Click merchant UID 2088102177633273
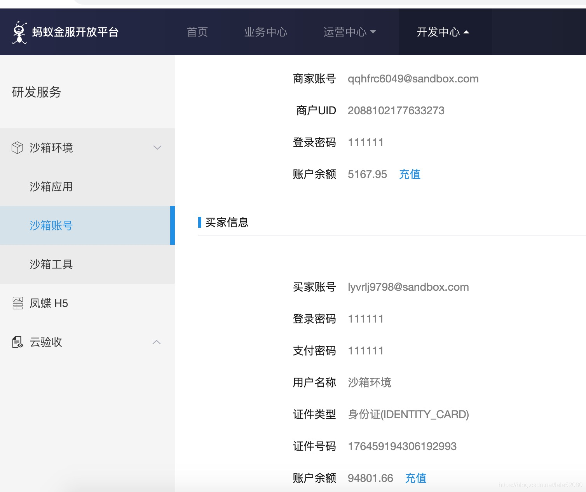 [396, 110]
